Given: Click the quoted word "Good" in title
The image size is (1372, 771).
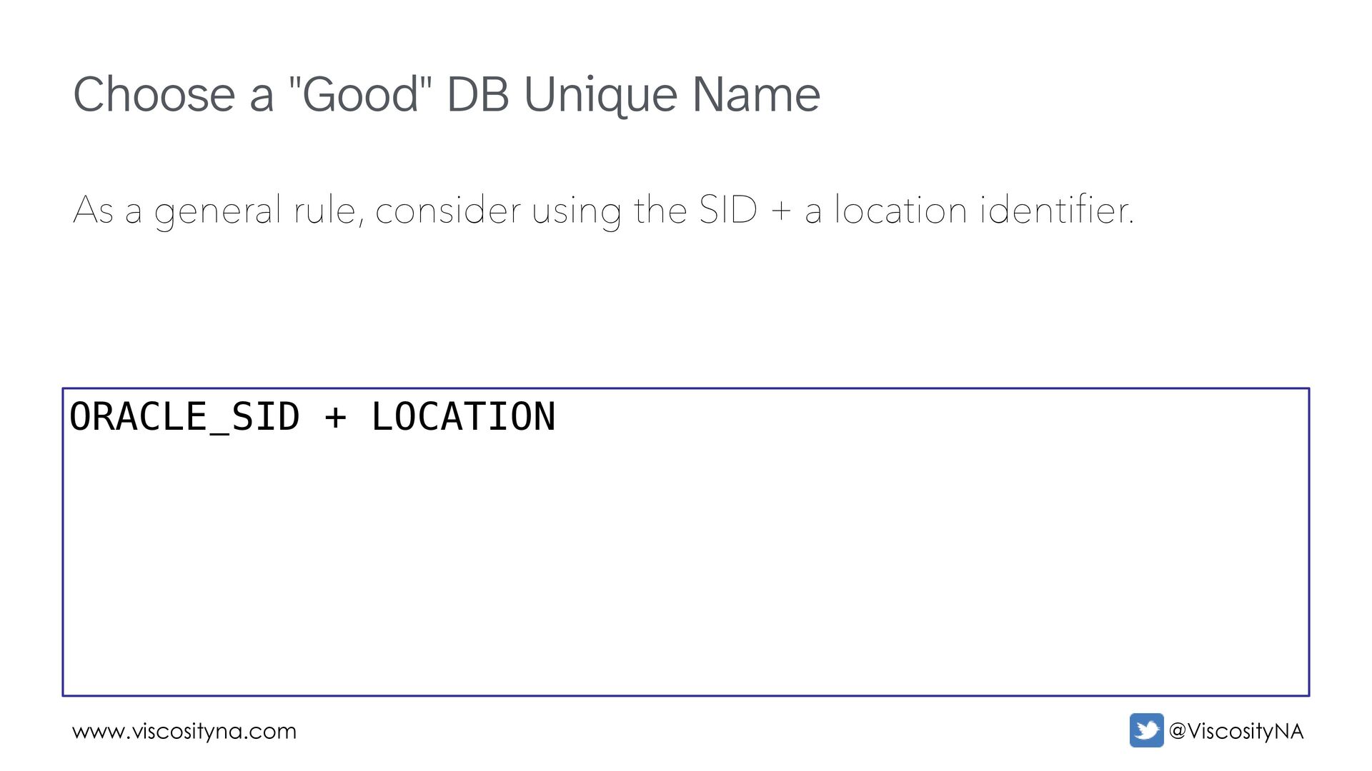Looking at the screenshot, I should 359,94.
